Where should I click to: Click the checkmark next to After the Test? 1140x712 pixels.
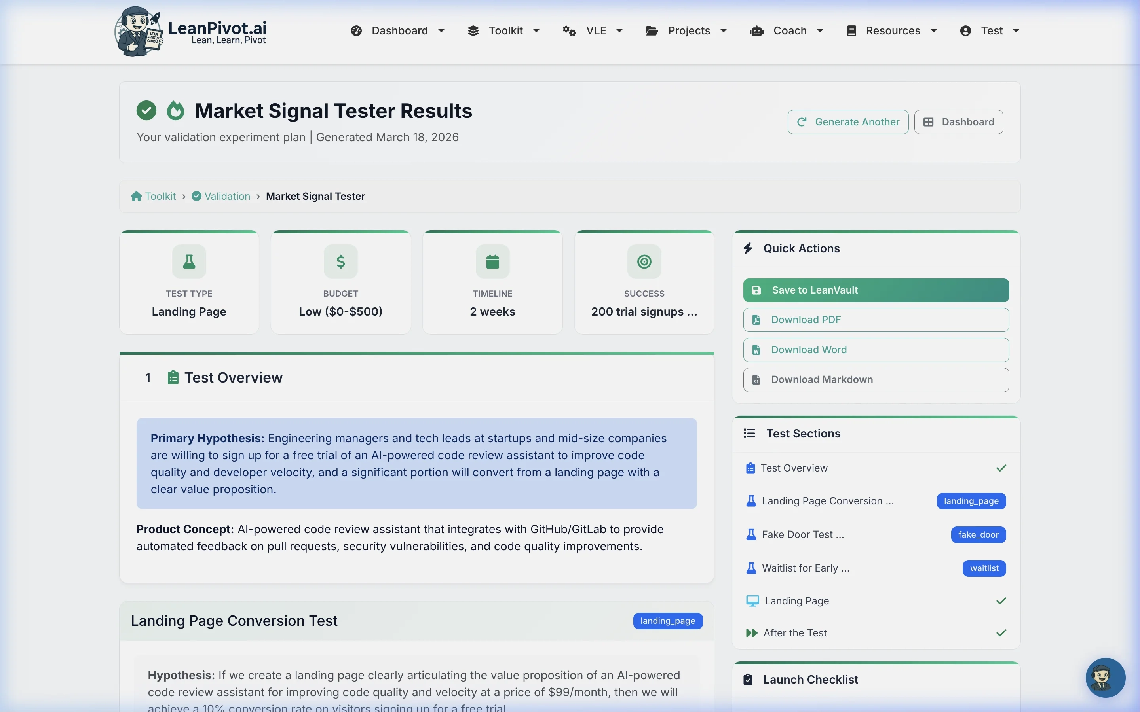tap(1001, 632)
